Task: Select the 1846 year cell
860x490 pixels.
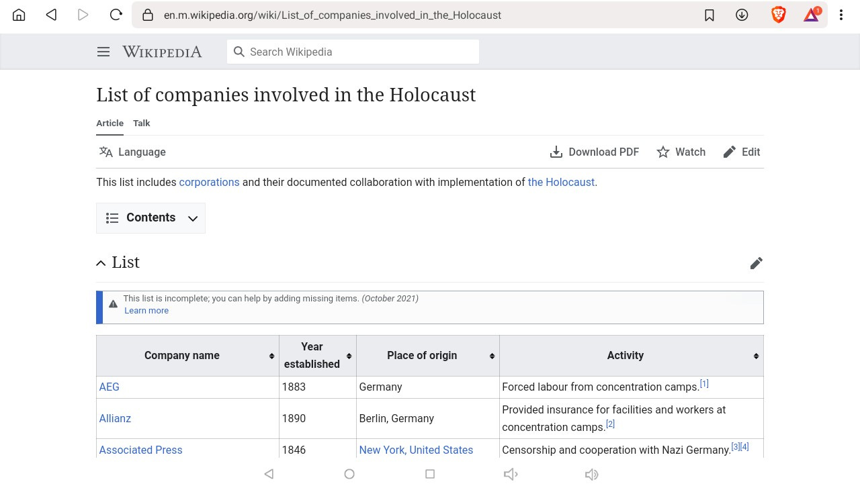Action: (318, 449)
